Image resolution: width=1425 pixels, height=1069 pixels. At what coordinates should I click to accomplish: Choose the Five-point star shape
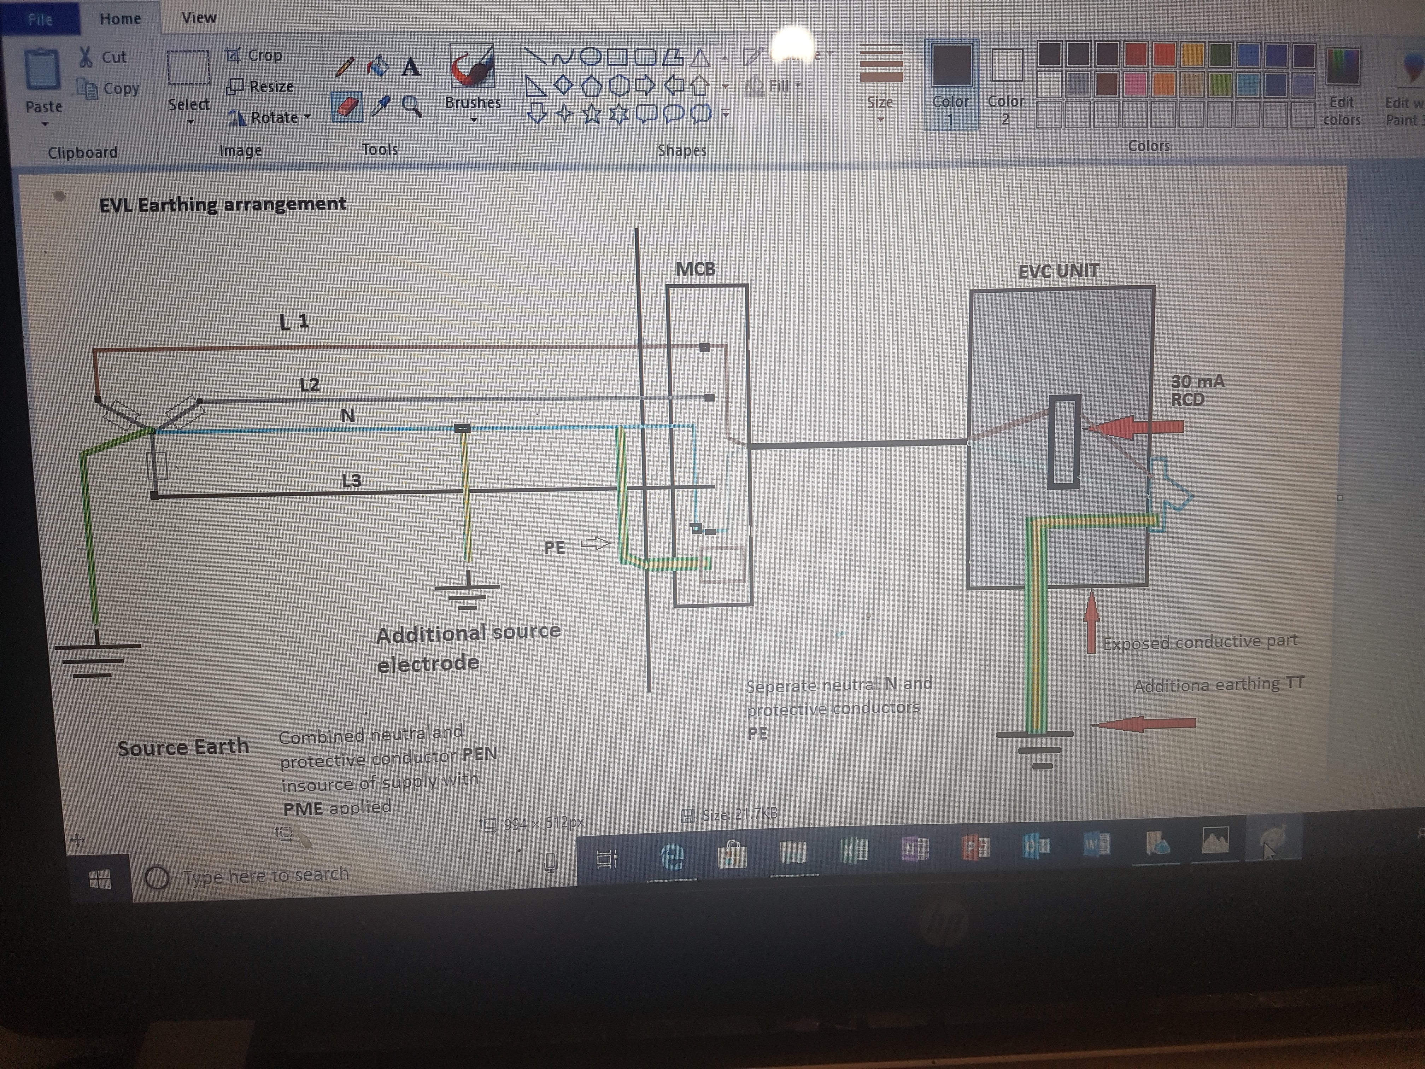coord(591,114)
